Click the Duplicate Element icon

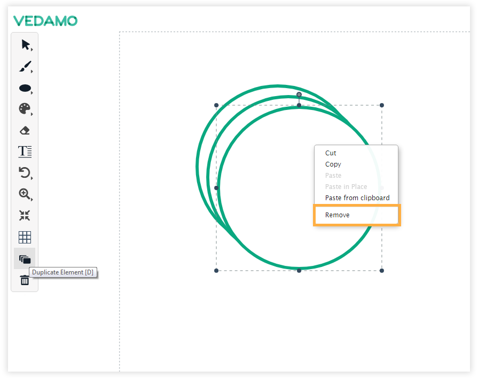click(x=25, y=259)
